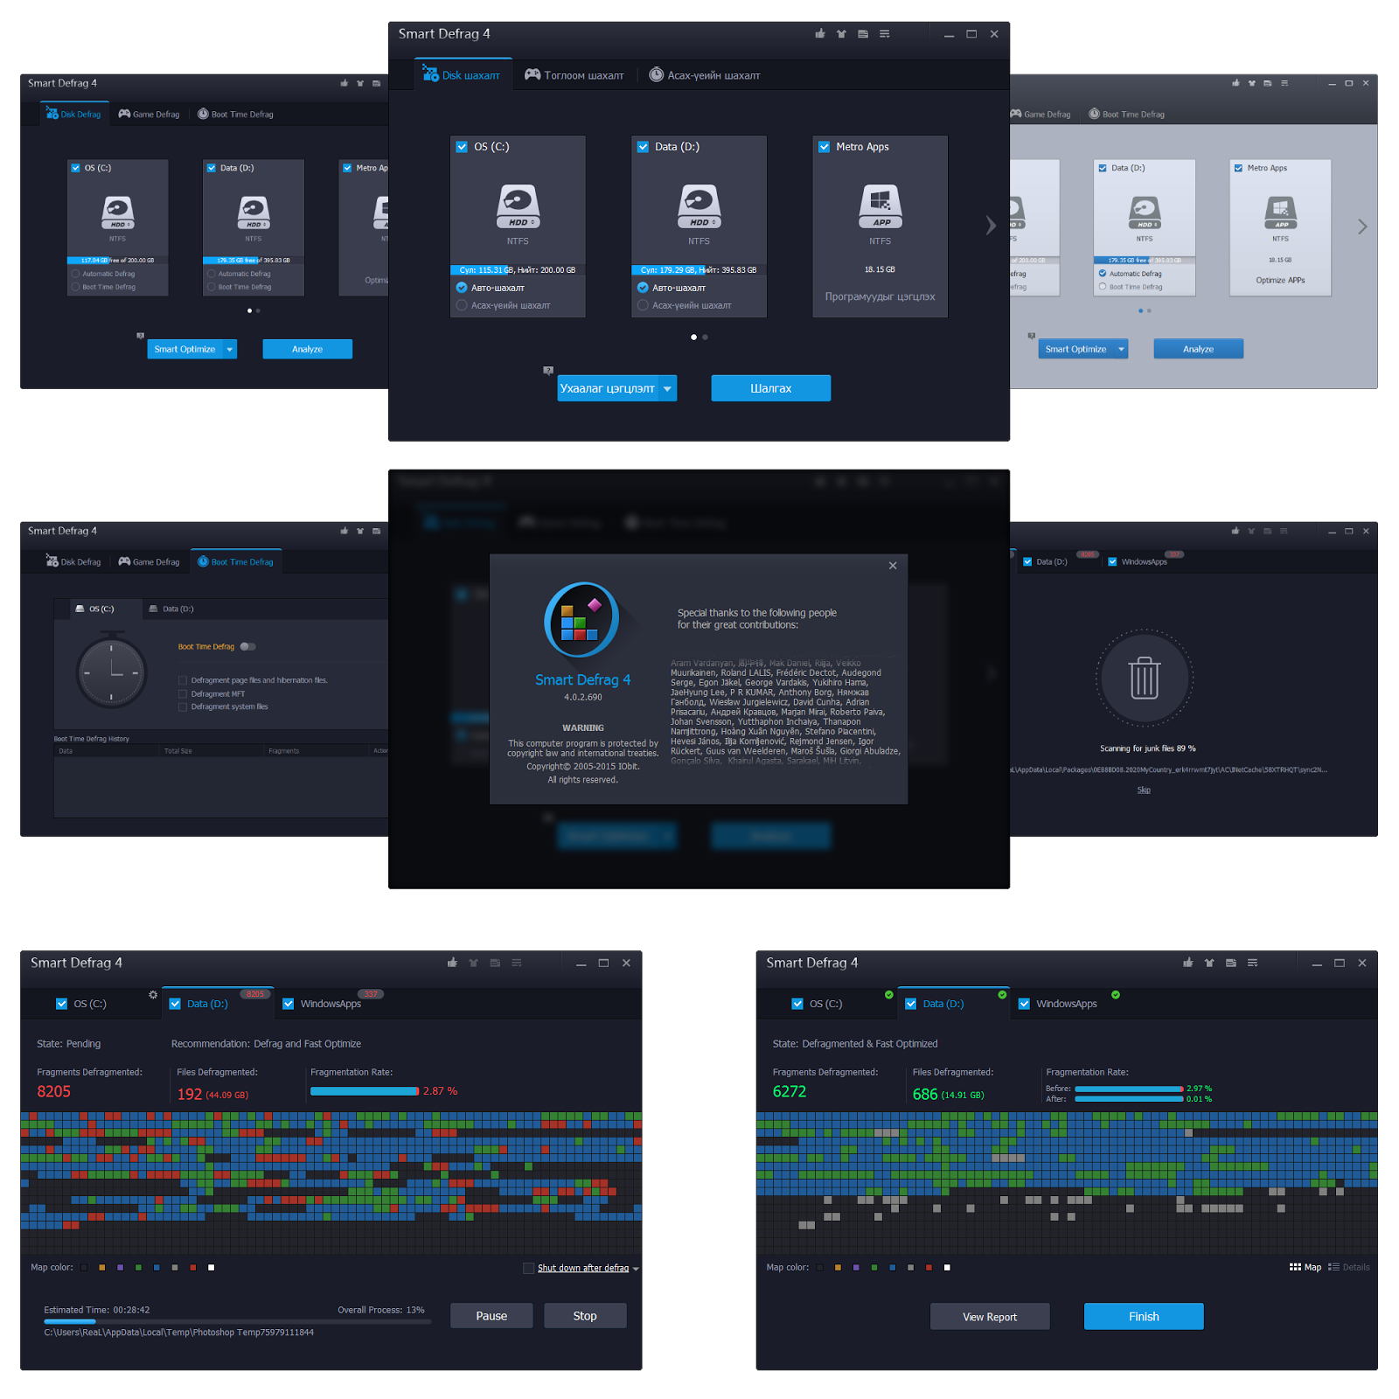Click Pause button in defrag progress window
This screenshot has width=1399, height=1399.
click(491, 1316)
